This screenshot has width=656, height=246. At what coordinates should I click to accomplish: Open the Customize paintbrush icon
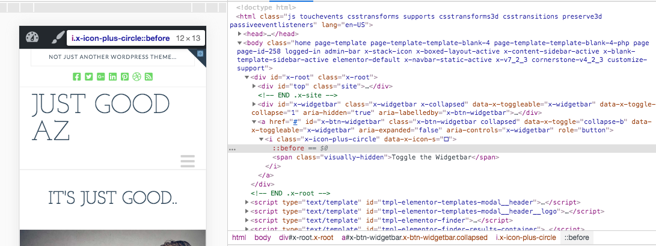coord(57,38)
